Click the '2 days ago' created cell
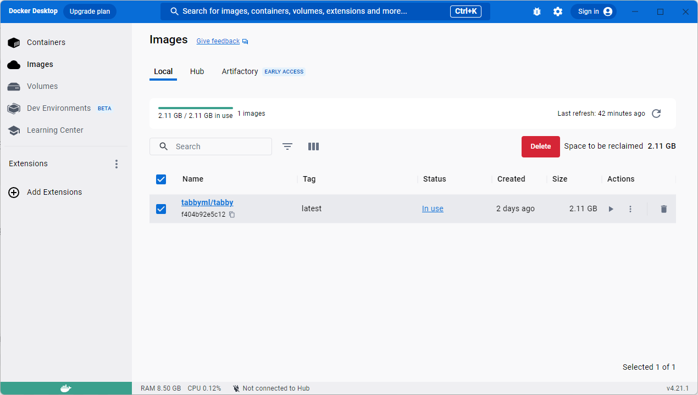This screenshot has width=698, height=395. pos(516,209)
